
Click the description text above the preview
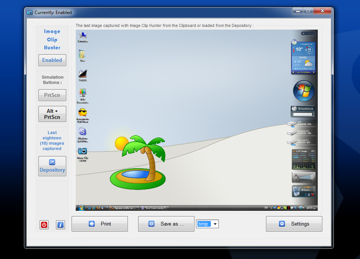click(164, 25)
